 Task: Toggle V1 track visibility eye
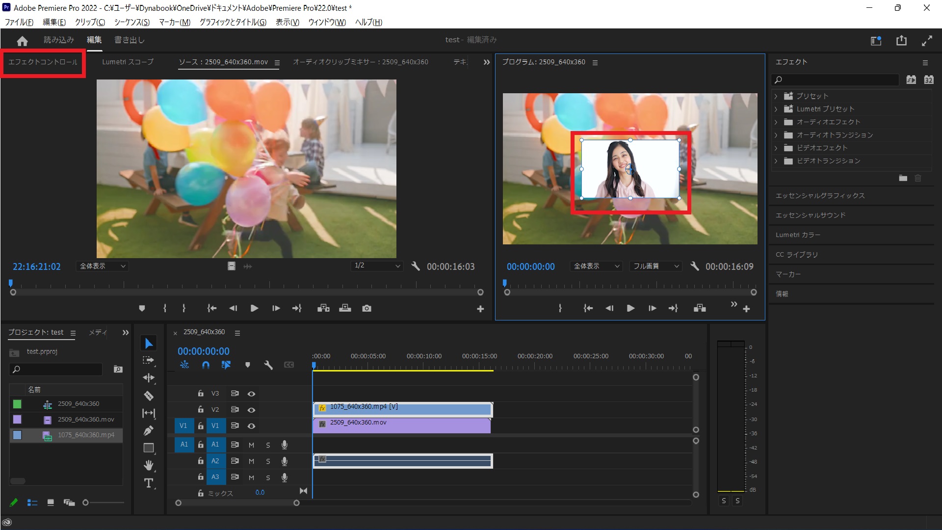(251, 426)
